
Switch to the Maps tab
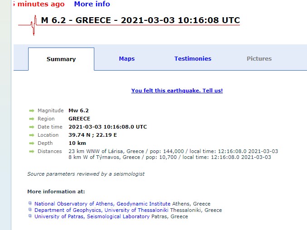[127, 59]
